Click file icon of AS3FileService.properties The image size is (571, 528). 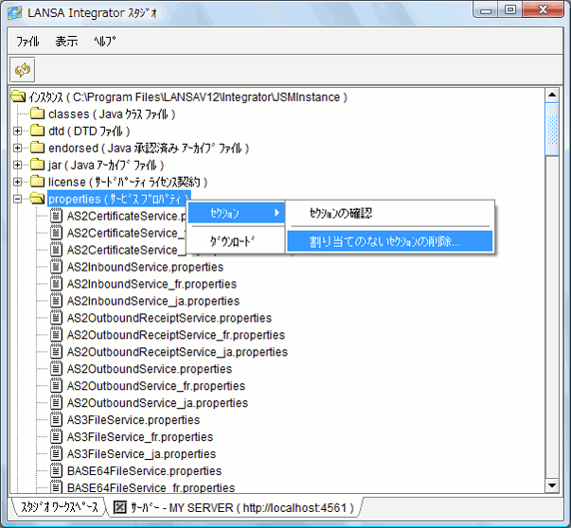(x=56, y=419)
